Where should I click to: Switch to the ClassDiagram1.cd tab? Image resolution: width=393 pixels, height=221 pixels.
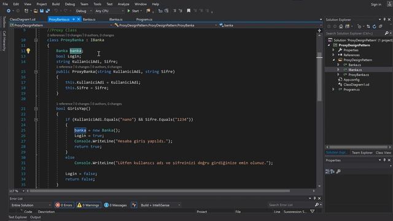(x=23, y=19)
